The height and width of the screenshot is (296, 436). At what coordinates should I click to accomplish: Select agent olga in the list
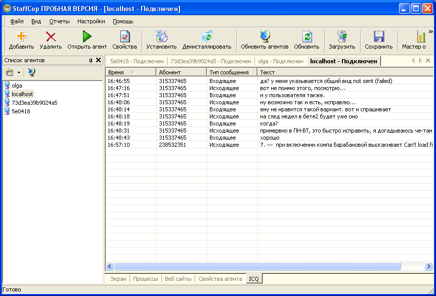(x=17, y=86)
